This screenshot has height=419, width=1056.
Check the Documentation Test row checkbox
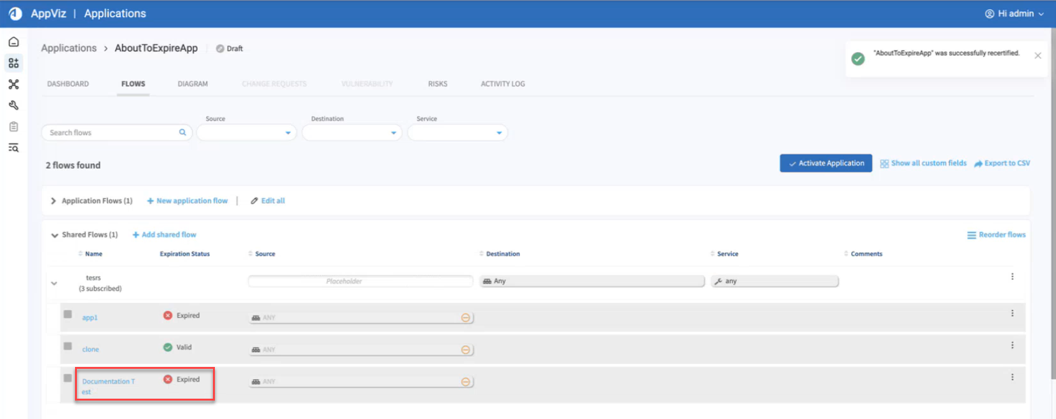coord(68,378)
